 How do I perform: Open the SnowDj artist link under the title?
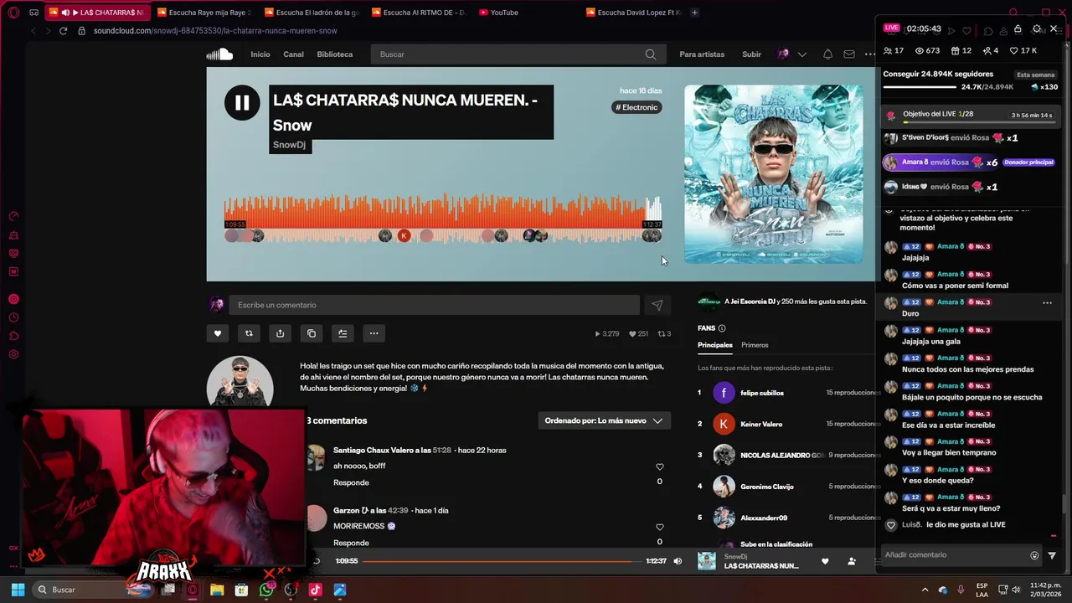point(289,145)
